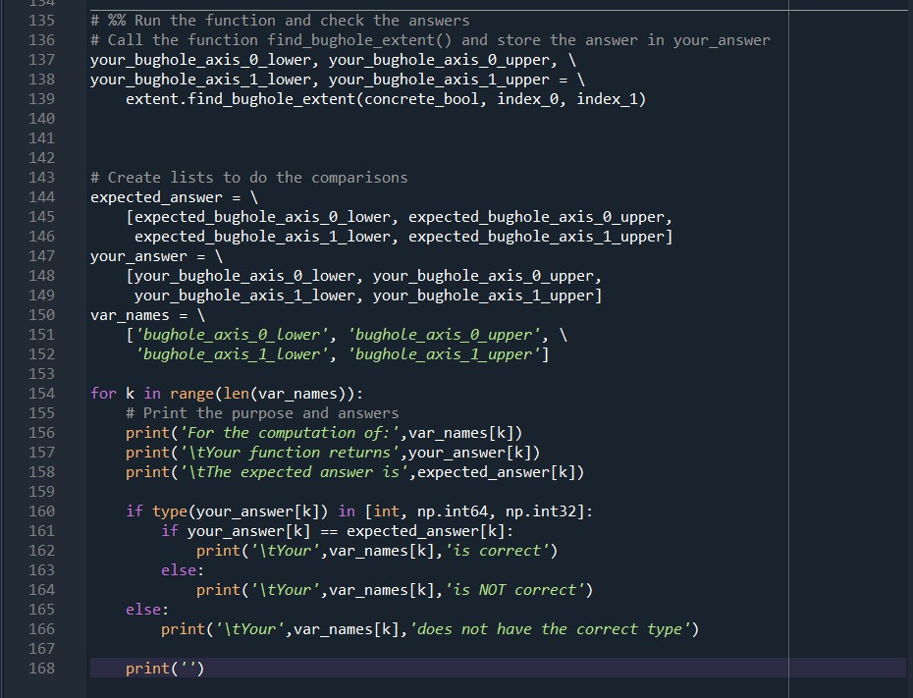Click 'your_bughole_axis_0_upper' on line 148
The width and height of the screenshot is (913, 698).
pos(483,276)
